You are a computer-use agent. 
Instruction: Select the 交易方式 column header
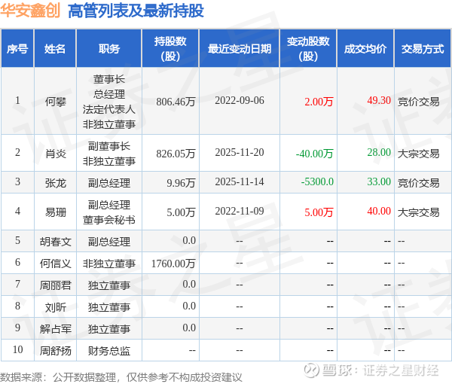(423, 49)
